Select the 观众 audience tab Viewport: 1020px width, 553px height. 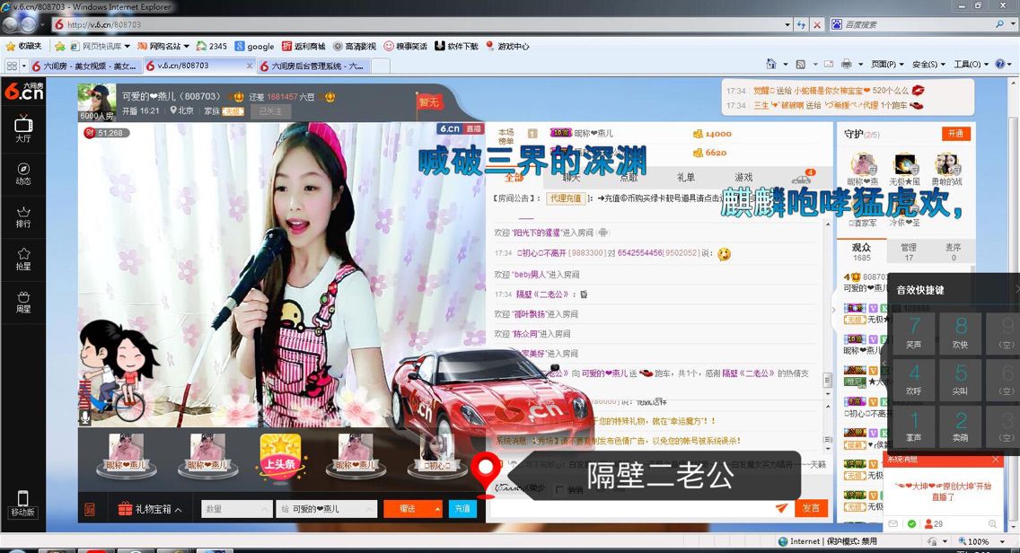coord(861,251)
